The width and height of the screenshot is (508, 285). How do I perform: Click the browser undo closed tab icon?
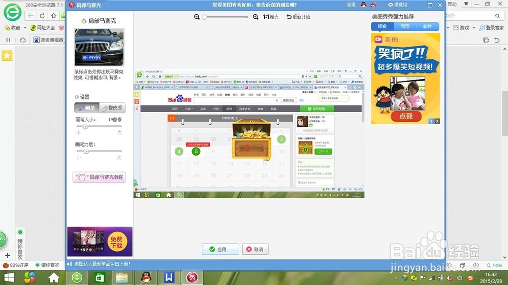(497, 40)
